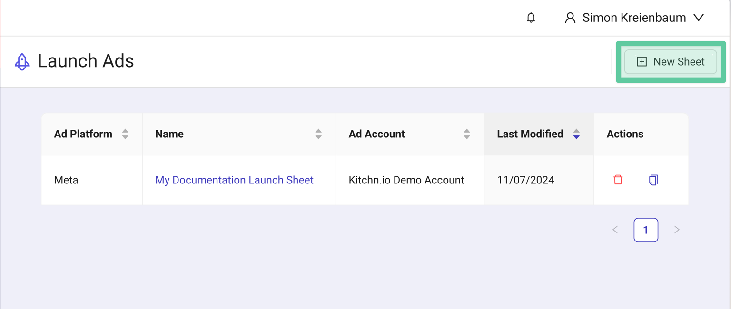Open My Documentation Launch Sheet link

point(234,180)
